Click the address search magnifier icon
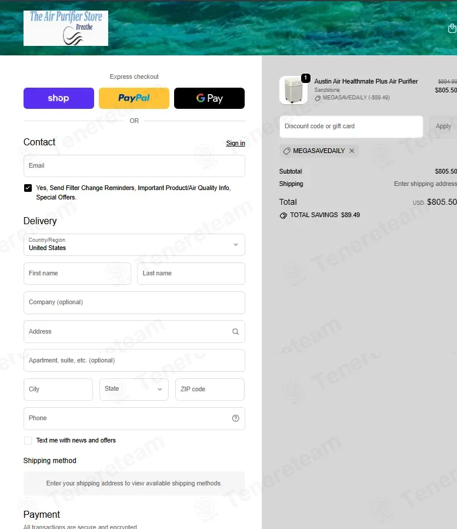The image size is (457, 529). [x=235, y=332]
